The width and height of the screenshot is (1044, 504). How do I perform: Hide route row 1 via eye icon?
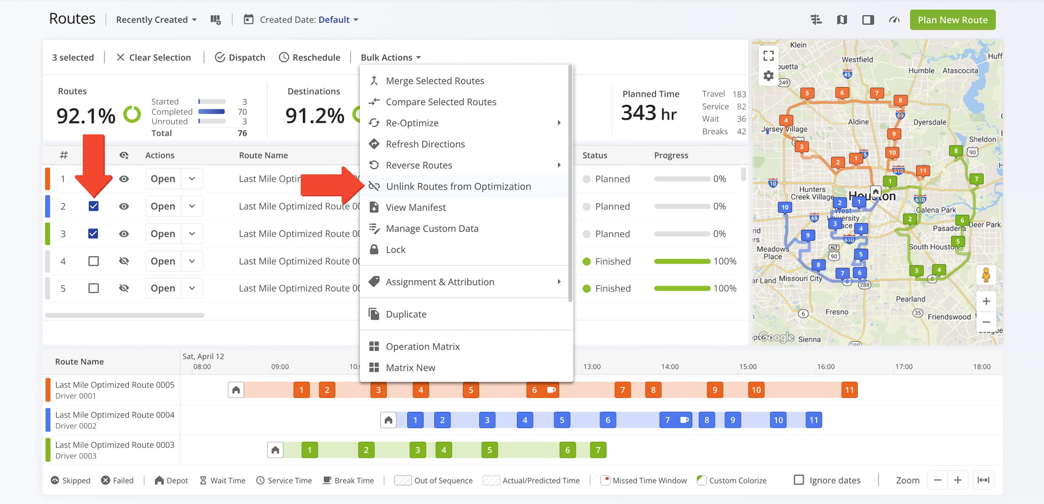tap(124, 179)
